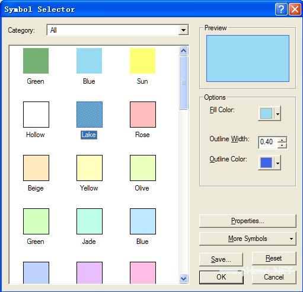Increase outline width with the up arrow
Screen dimensions: 303x292
[282, 139]
